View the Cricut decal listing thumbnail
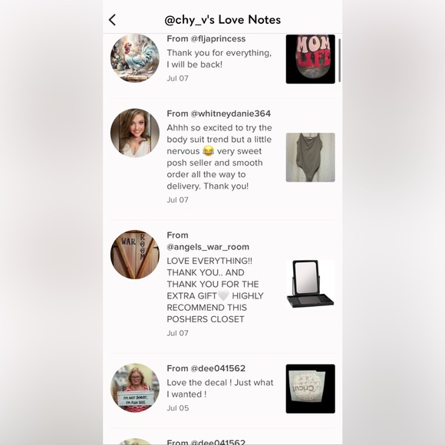Viewport: 445px width, 445px height. pos(310,389)
